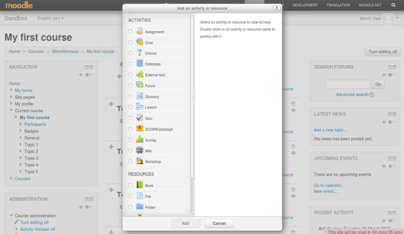Select the Database radio button
404x234 pixels.
(x=131, y=64)
